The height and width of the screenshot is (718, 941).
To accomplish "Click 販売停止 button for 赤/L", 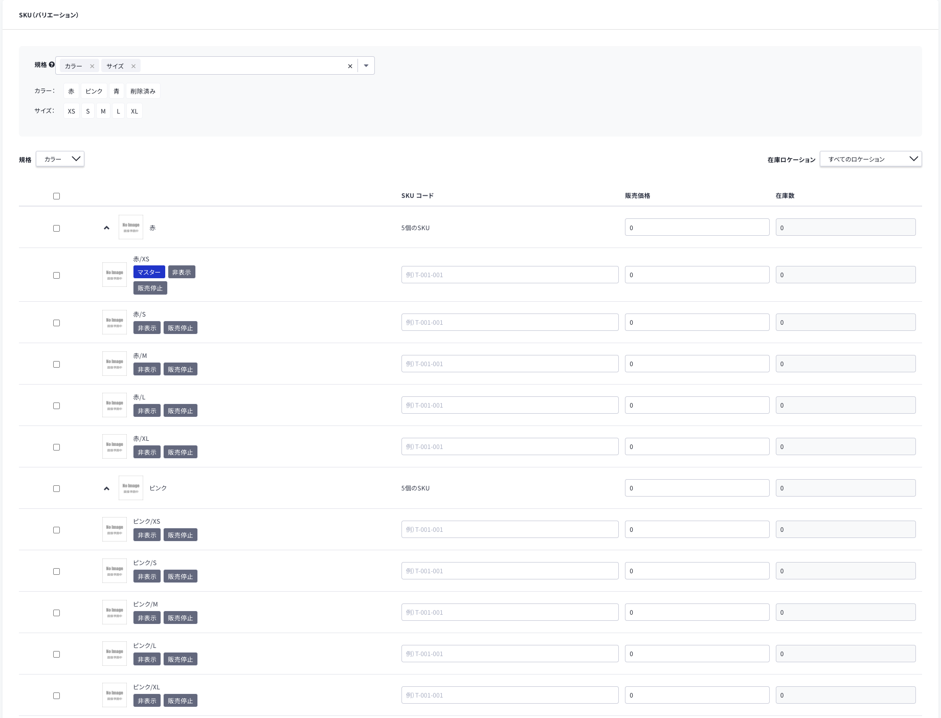I will coord(181,411).
